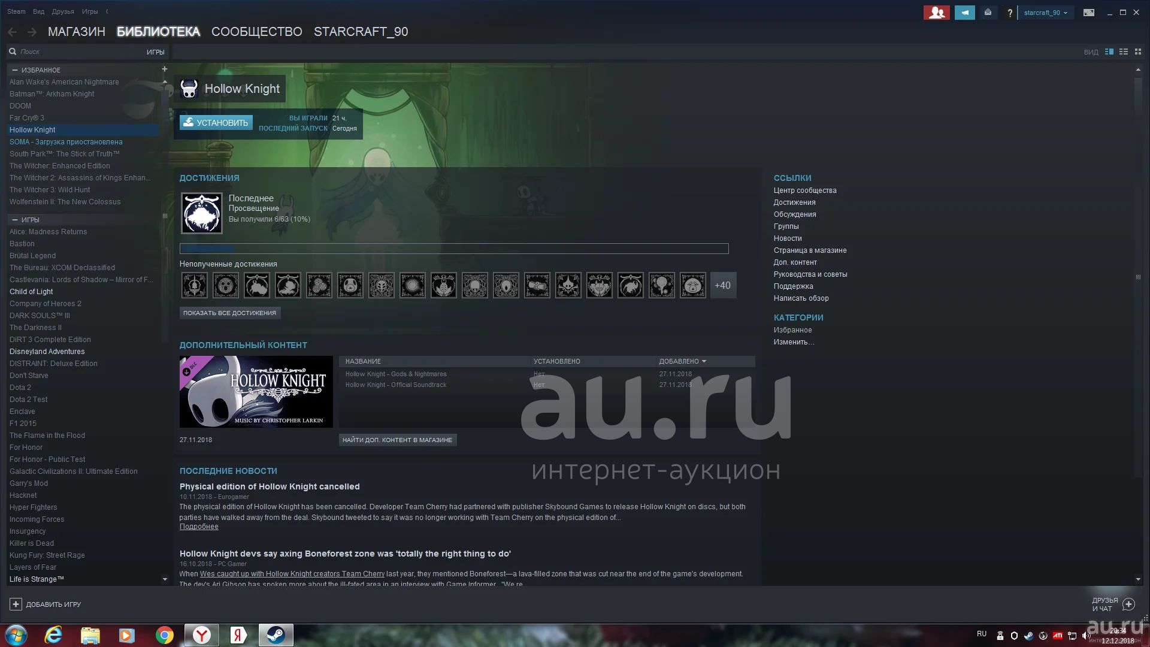Viewport: 1150px width, 647px height.
Task: Select the first unearned achievement icon
Action: coord(195,285)
